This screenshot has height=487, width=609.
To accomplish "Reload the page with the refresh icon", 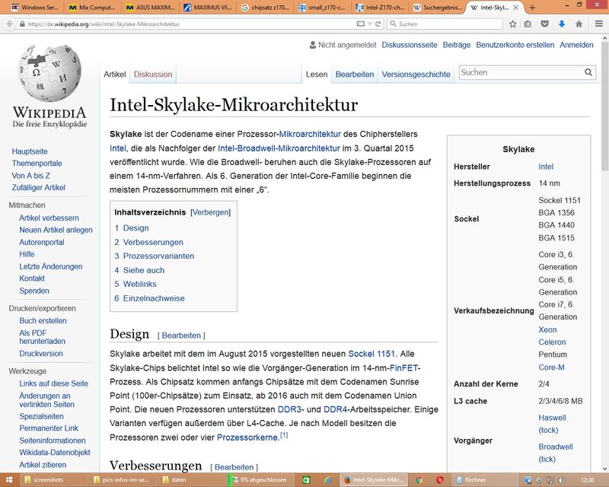I will [x=376, y=24].
